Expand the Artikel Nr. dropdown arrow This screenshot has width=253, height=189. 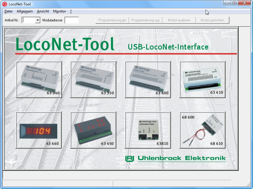pyautogui.click(x=38, y=20)
